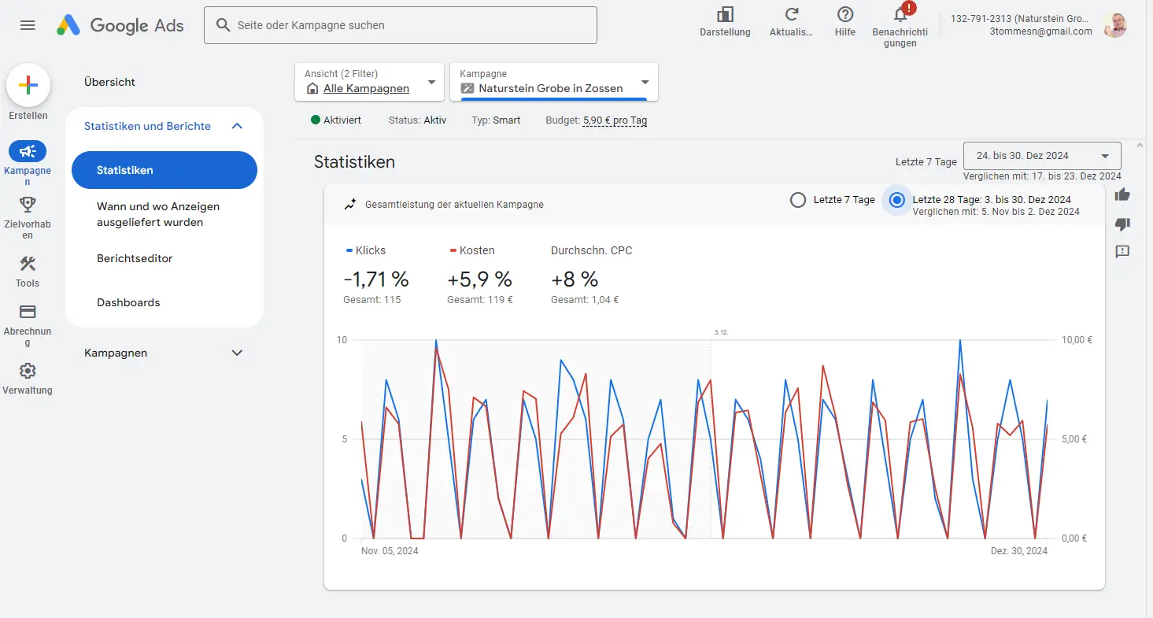Click the comment feedback icon

[x=1122, y=252]
